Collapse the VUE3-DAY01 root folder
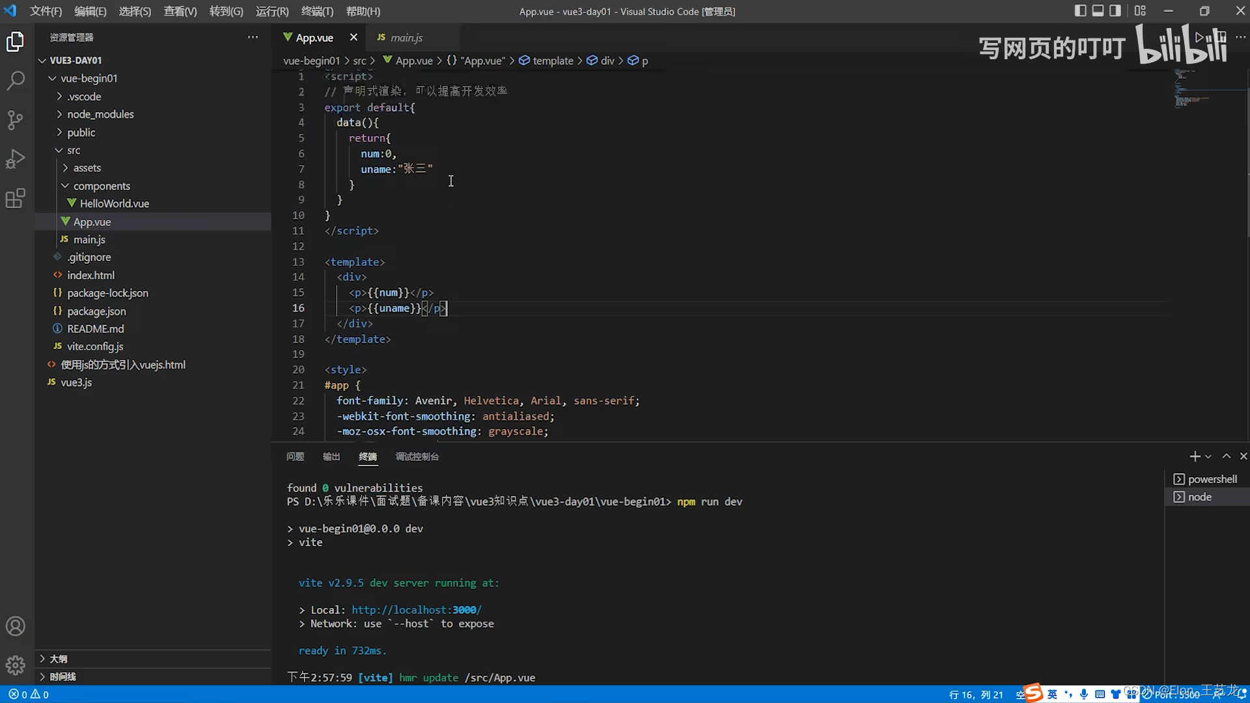Screen dimensions: 1250x703 [x=76, y=60]
